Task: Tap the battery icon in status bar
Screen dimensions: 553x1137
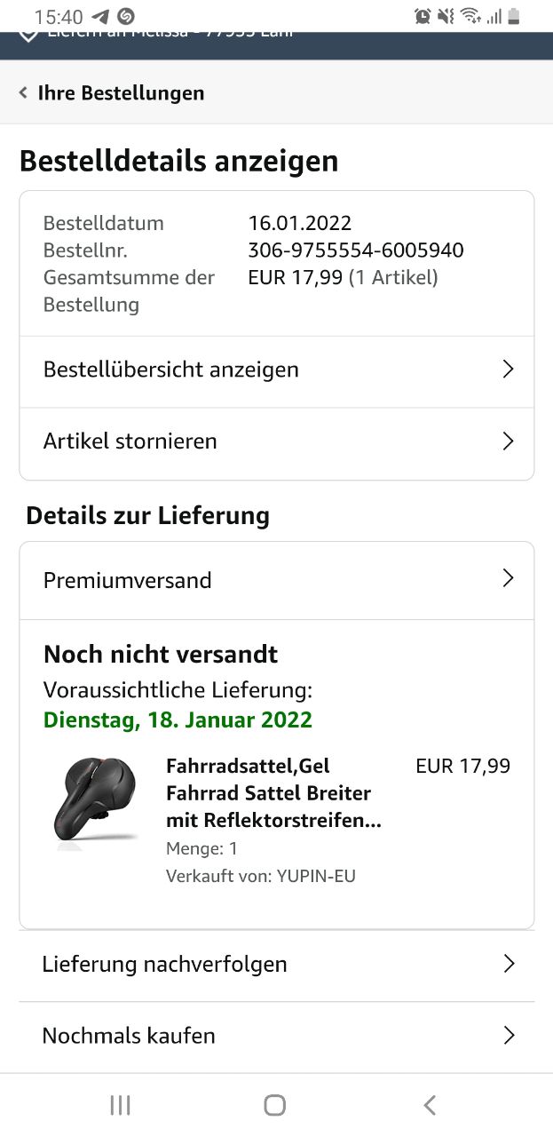Action: point(514,16)
